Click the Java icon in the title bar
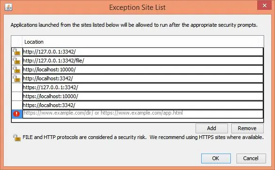Screen dimensions: 275x170 coord(8,7)
